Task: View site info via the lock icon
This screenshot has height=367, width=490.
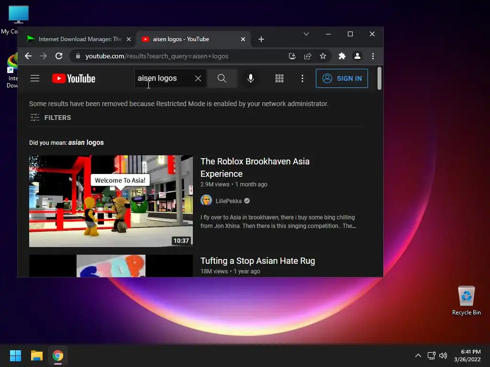Action: tap(78, 56)
